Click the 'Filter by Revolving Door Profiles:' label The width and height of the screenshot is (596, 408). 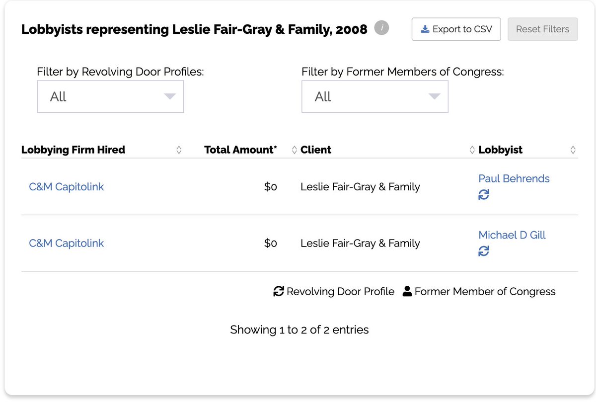[120, 72]
